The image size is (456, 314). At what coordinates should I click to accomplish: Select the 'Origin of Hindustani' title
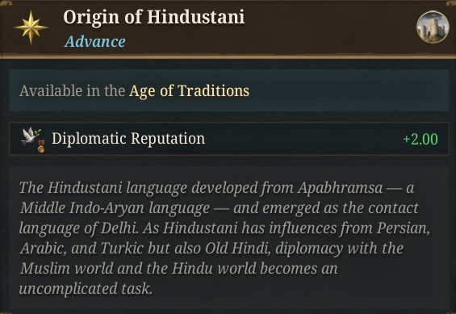(154, 18)
